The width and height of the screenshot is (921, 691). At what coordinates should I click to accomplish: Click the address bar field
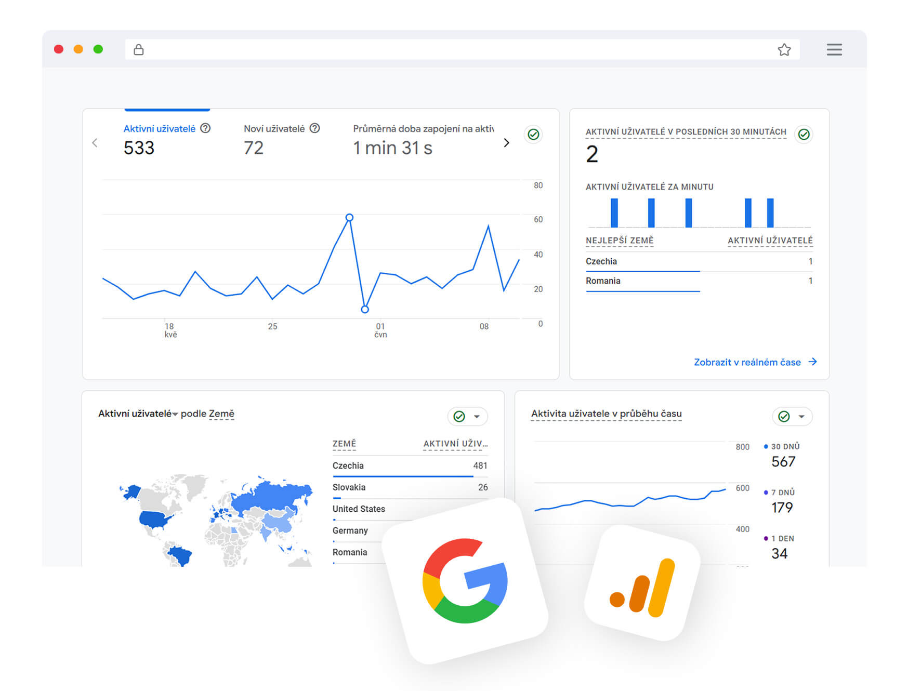(x=462, y=49)
